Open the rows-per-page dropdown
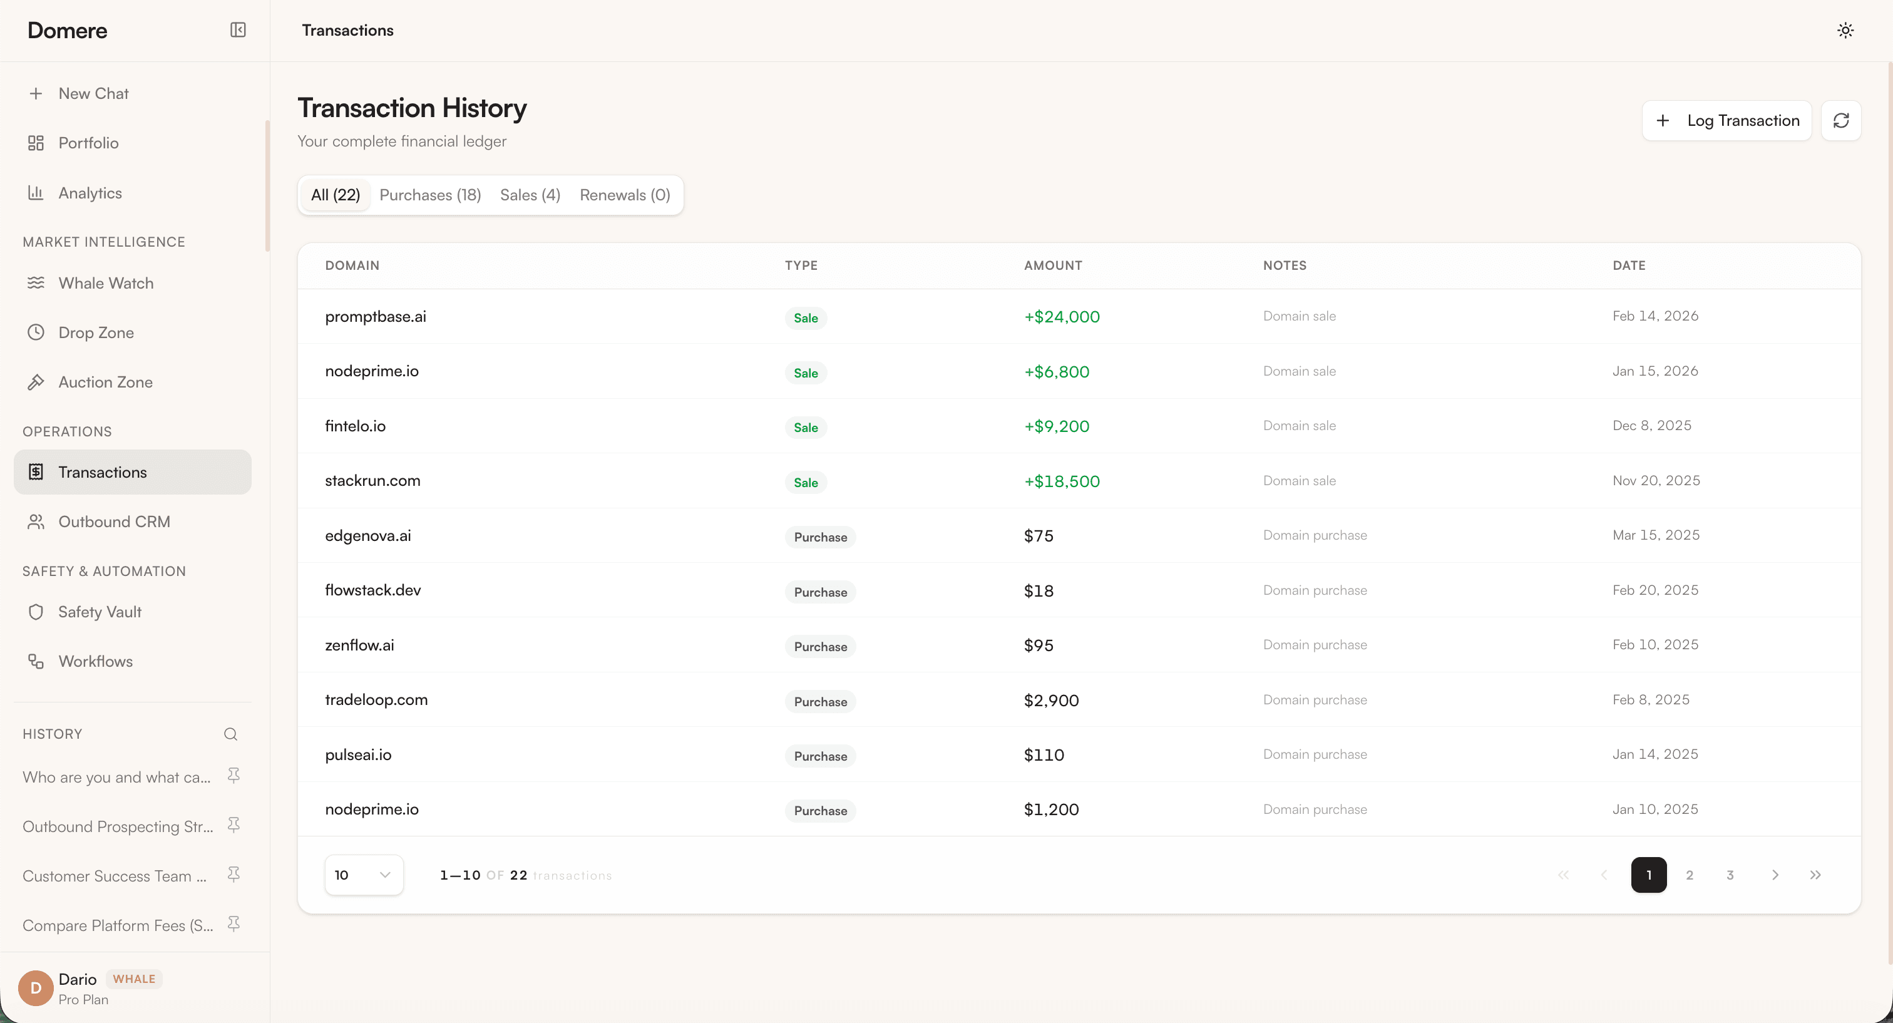Viewport: 1893px width, 1023px height. click(x=363, y=875)
